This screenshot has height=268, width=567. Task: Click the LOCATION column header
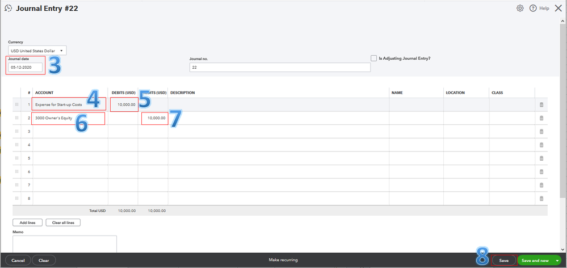click(455, 93)
